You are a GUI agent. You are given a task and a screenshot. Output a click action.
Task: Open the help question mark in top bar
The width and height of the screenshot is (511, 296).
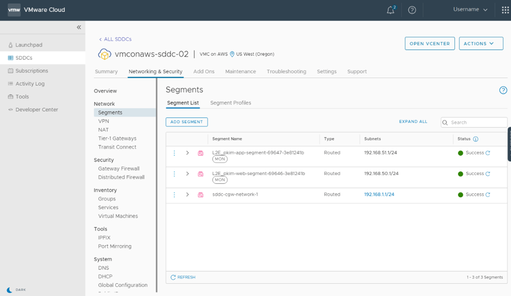click(x=412, y=10)
